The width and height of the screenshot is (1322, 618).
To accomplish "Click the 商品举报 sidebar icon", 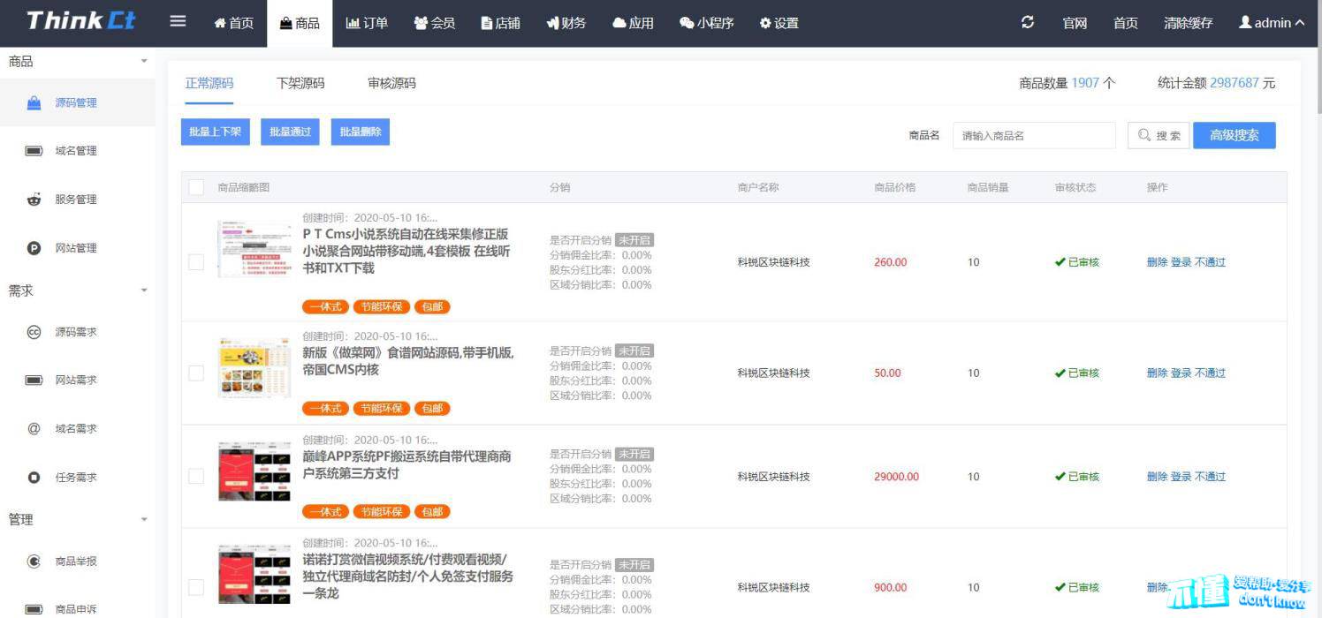I will pos(34,561).
